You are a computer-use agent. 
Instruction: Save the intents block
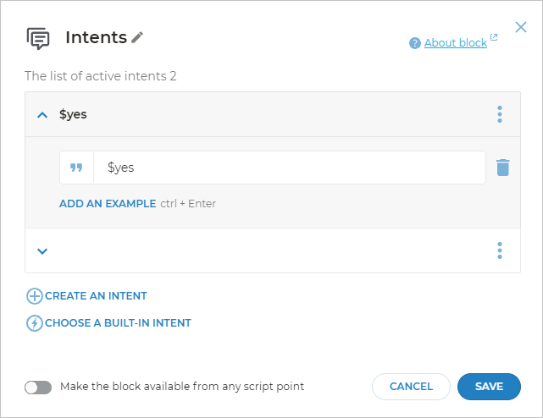click(489, 387)
